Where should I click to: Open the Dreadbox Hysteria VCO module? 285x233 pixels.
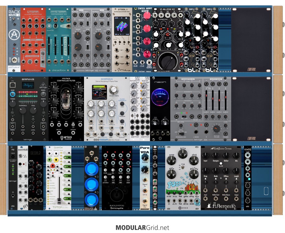(x=59, y=40)
